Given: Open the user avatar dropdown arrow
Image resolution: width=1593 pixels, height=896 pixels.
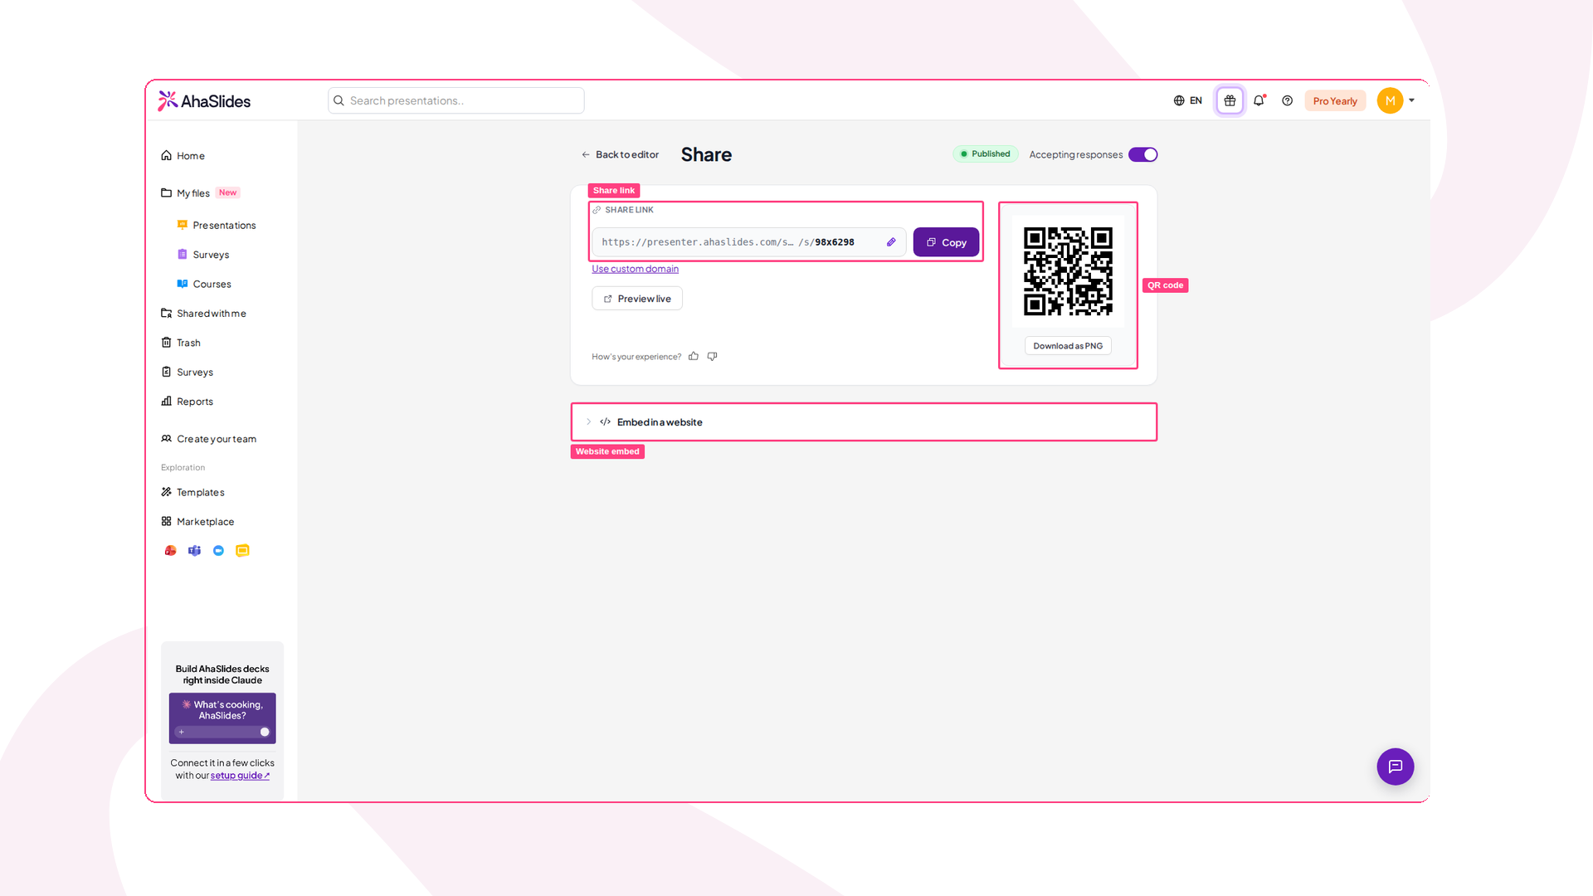Looking at the screenshot, I should 1411,100.
